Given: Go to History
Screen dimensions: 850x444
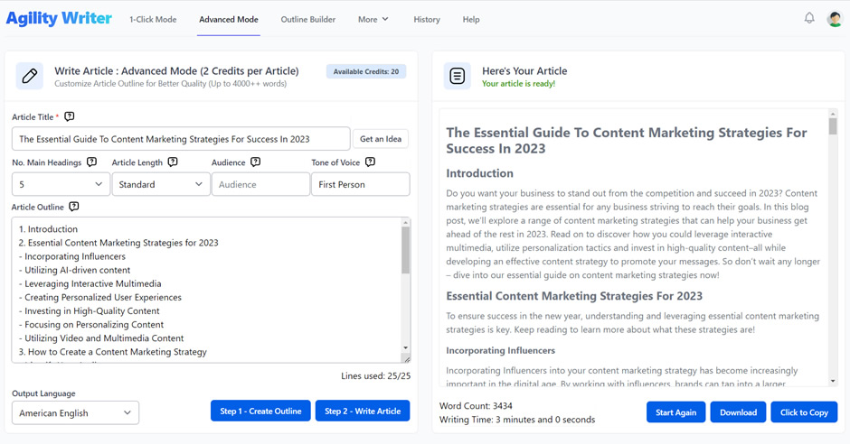Looking at the screenshot, I should point(427,20).
